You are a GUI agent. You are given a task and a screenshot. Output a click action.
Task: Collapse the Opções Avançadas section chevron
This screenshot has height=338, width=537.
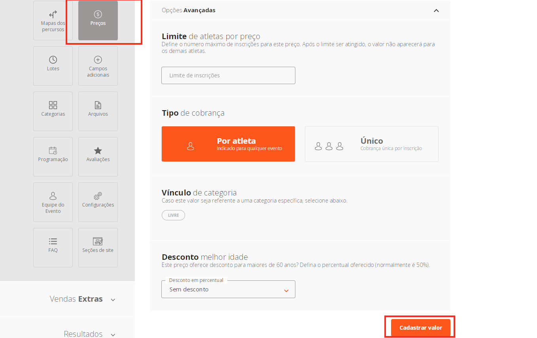click(436, 11)
